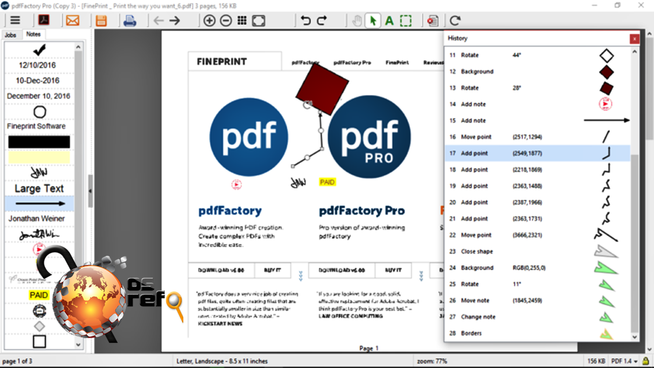Viewport: 654px width, 368px height.
Task: Select history step 22 Move point
Action: (538, 235)
